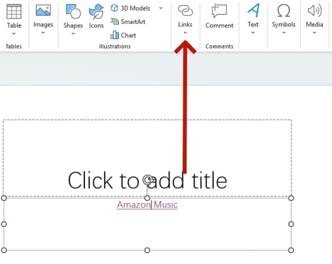The height and width of the screenshot is (264, 332).
Task: Expand the Table dropdown chevron
Action: [x=14, y=34]
